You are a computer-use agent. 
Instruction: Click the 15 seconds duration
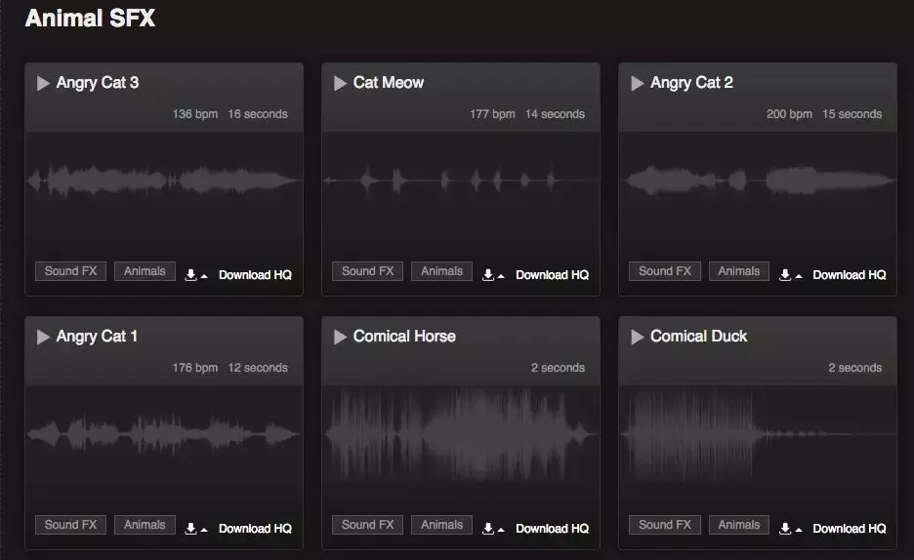click(852, 114)
